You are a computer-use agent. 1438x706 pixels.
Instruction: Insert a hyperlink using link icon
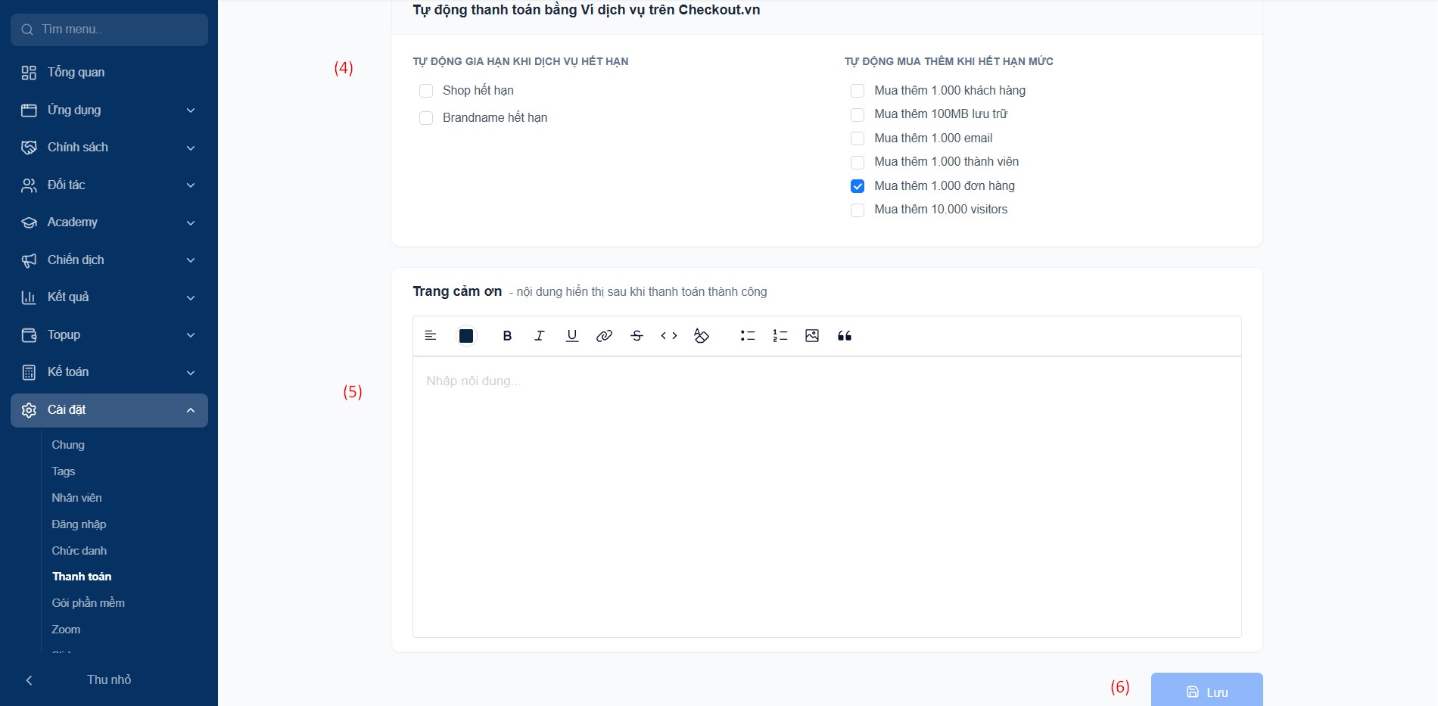tap(604, 336)
